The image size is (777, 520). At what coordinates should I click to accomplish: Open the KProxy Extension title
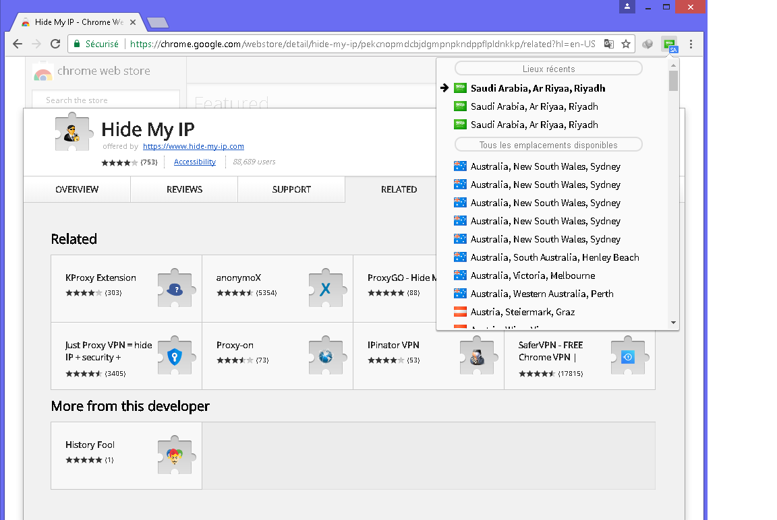coord(100,278)
